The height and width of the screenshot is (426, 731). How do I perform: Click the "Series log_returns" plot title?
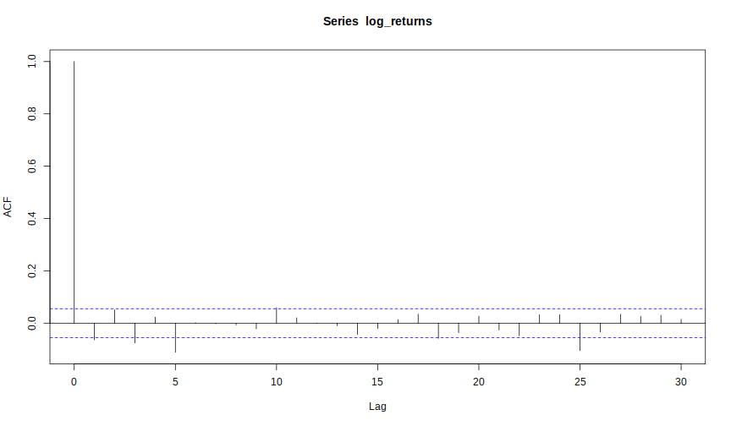point(377,21)
